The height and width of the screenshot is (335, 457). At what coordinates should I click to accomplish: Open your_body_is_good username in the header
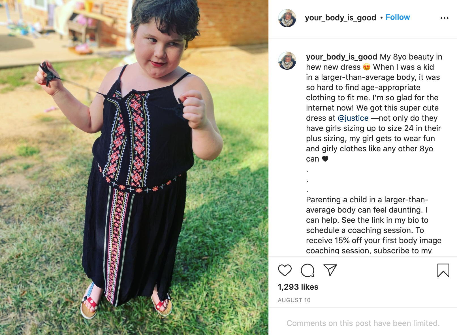(x=340, y=18)
